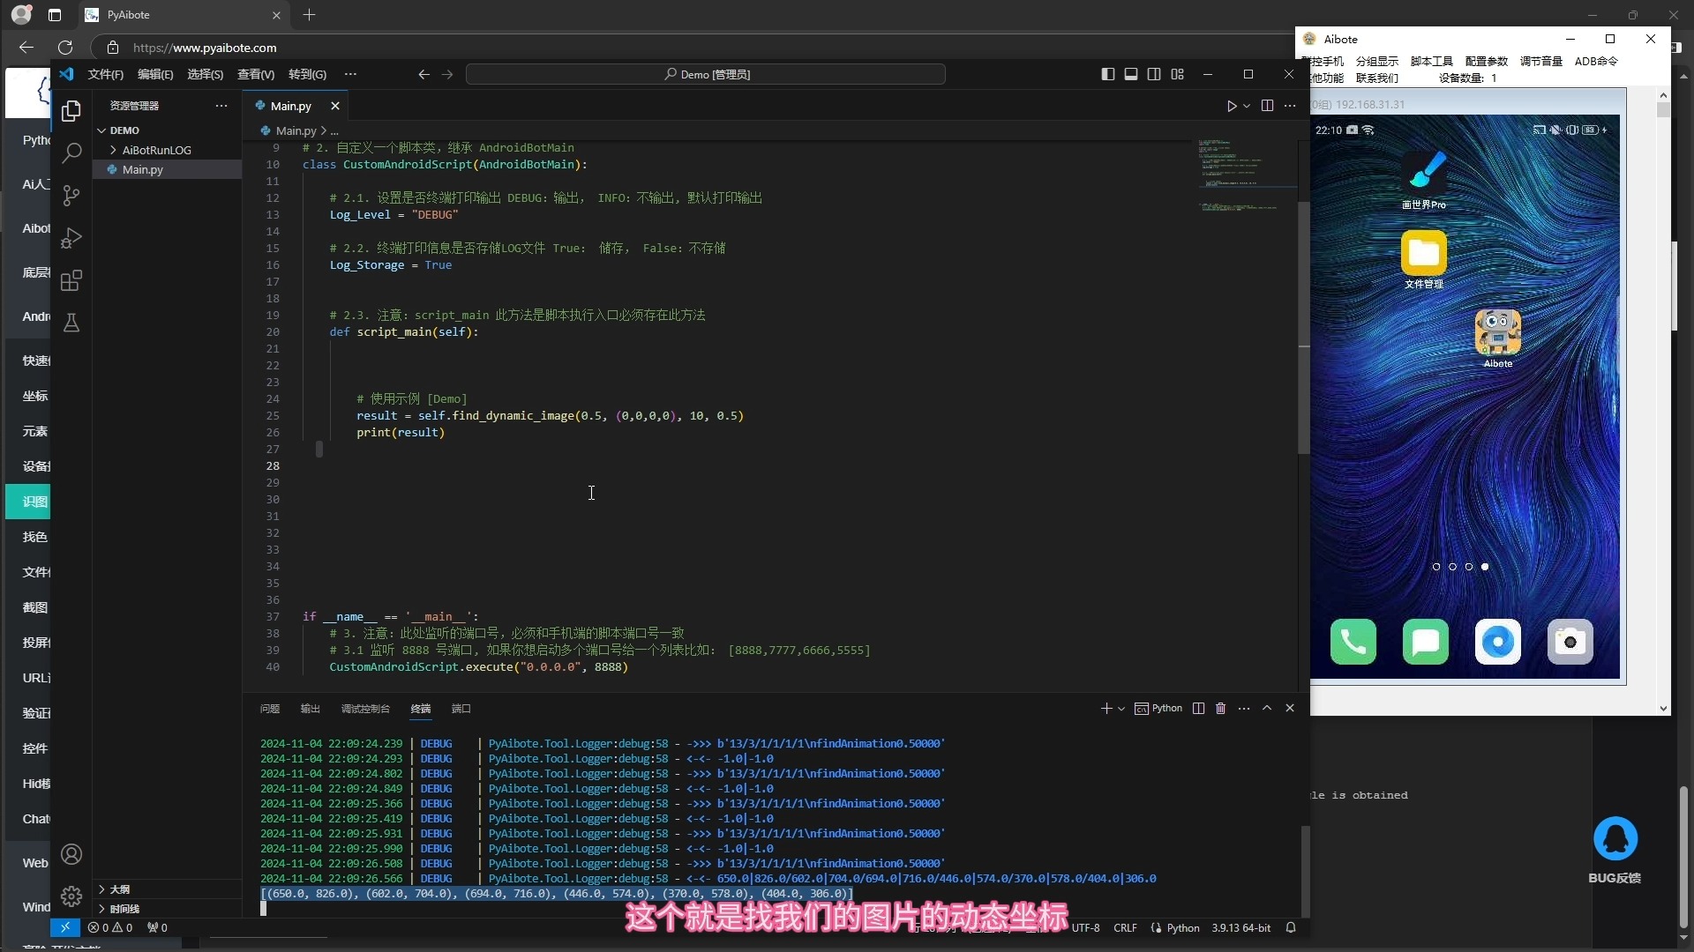Open the Explorer view in activity bar
The width and height of the screenshot is (1694, 952).
click(71, 111)
